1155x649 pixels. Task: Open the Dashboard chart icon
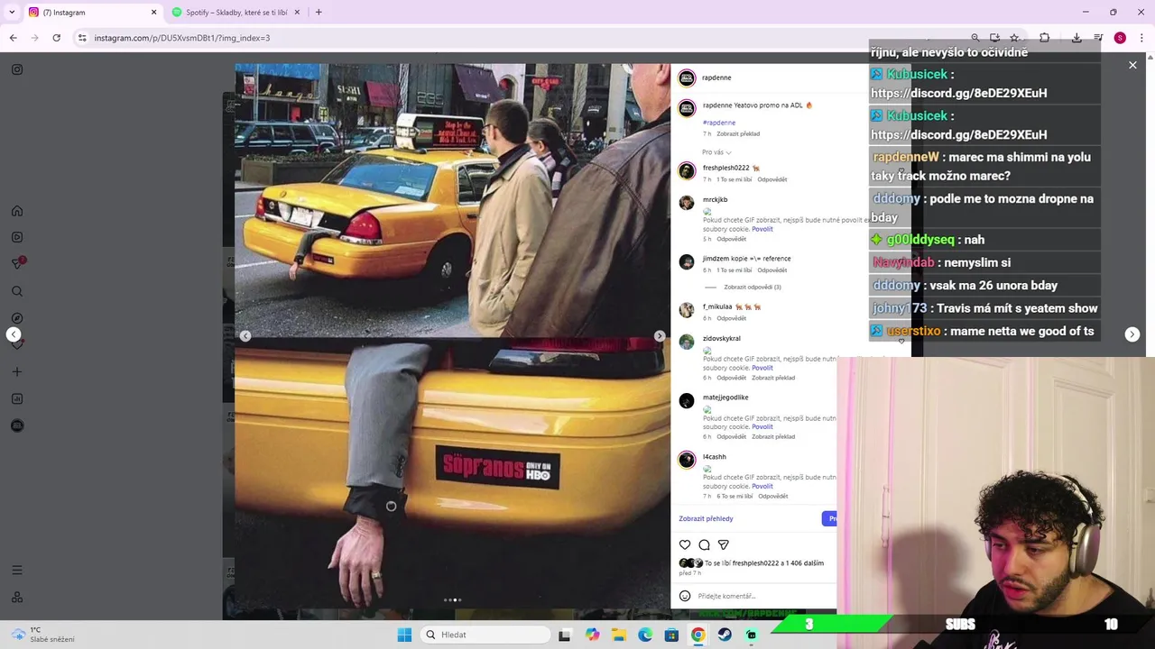(17, 398)
